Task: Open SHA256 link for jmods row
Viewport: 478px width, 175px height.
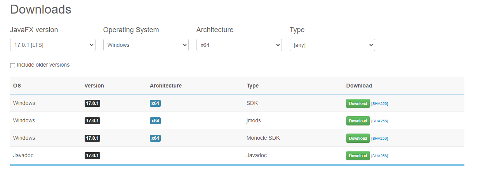Action: (380, 121)
